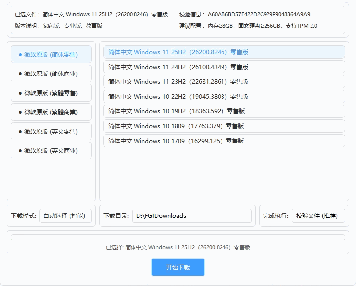Image resolution: width=356 pixels, height=286 pixels.
Task: Click the 校验信息 hash value A60AB6BD57E4...
Action: (259, 14)
